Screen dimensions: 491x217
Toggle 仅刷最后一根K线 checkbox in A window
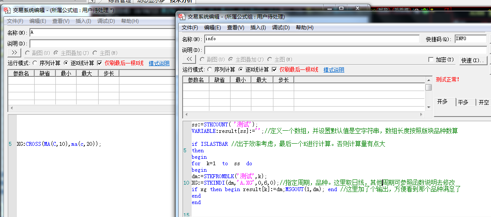[99, 63]
